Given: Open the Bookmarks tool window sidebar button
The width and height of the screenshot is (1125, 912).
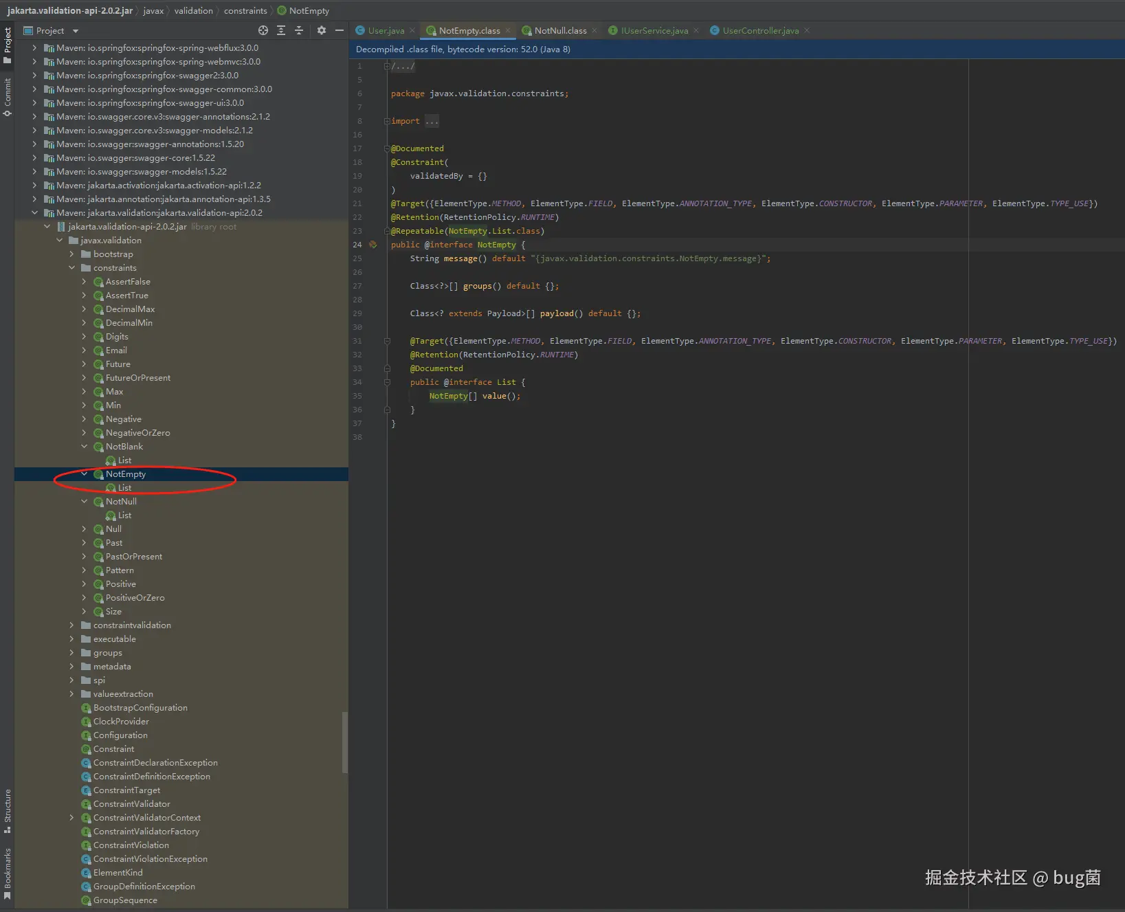Looking at the screenshot, I should (x=8, y=874).
